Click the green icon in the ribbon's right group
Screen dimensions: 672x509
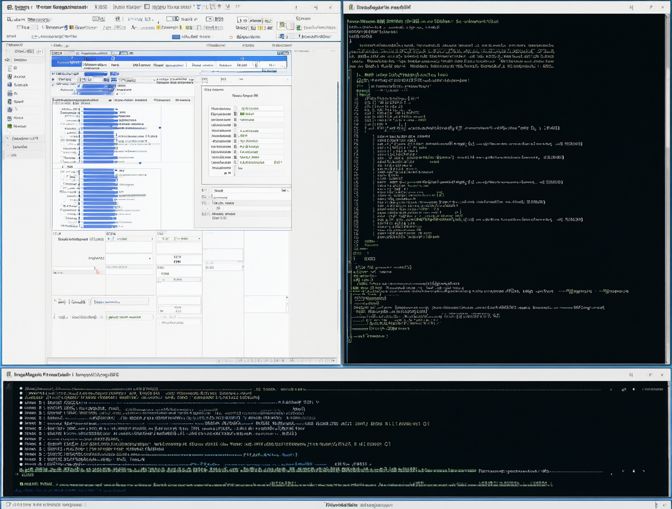click(299, 27)
